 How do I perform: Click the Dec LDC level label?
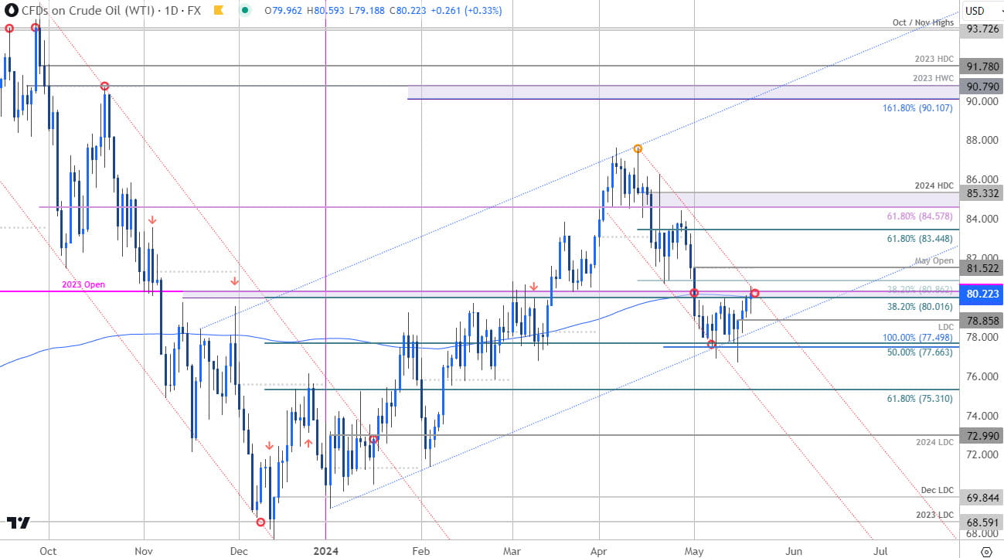(x=937, y=490)
